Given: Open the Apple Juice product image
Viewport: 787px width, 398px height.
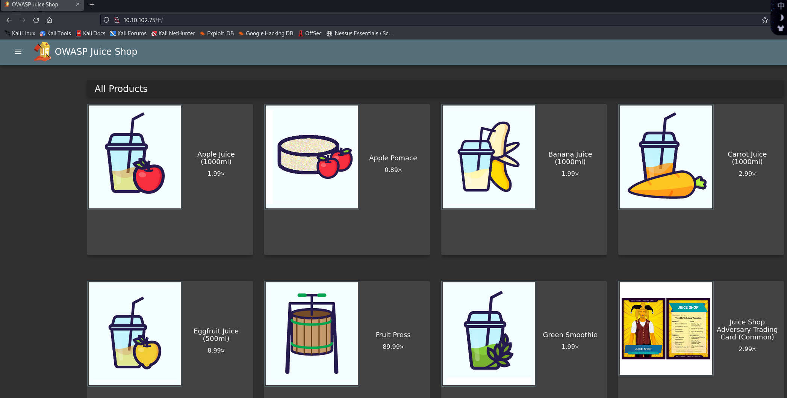Looking at the screenshot, I should click(135, 157).
